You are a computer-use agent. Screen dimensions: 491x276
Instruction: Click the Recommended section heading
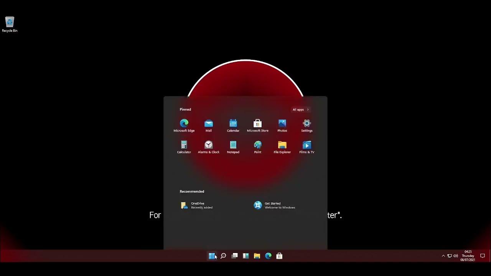point(192,192)
